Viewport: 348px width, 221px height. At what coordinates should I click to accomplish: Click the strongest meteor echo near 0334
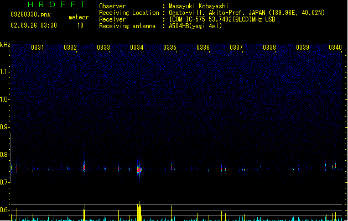click(139, 170)
